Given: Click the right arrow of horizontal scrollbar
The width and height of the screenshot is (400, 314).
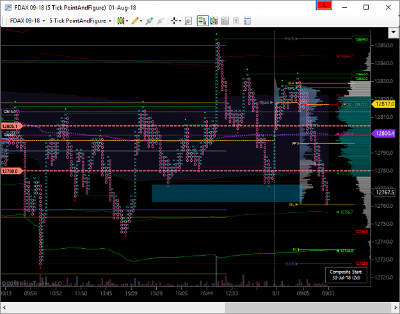Looking at the screenshot, I should (x=396, y=308).
